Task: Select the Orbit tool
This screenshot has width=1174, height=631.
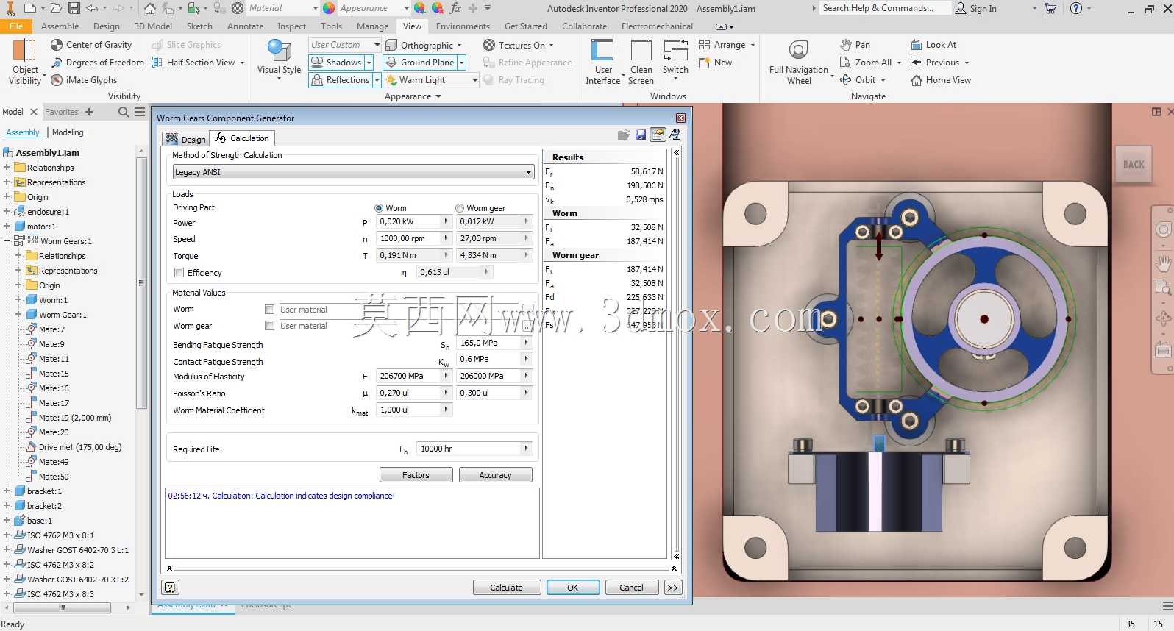Action: coord(858,80)
